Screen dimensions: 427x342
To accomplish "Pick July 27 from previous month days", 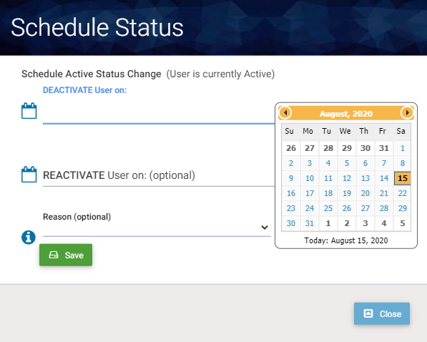I will click(310, 148).
